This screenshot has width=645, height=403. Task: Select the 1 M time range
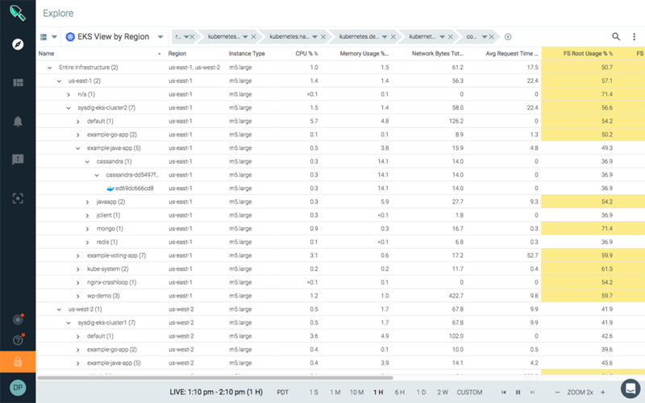tap(335, 393)
